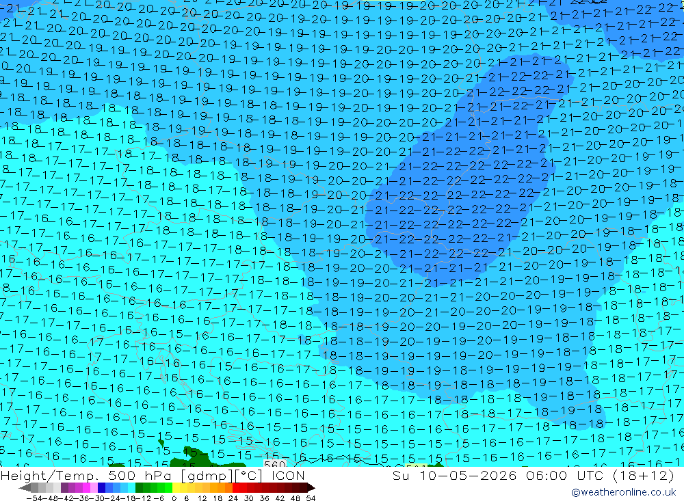Click the '[gdmp]' unit label in the title
This screenshot has width=684, height=501.
(207, 476)
